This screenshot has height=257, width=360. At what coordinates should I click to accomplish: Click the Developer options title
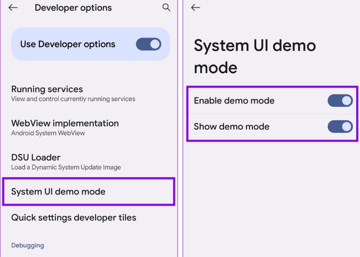(73, 8)
